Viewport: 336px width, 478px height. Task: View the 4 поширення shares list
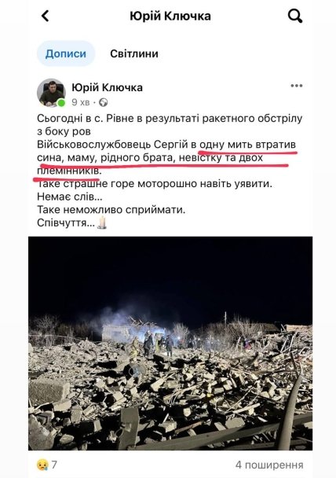pyautogui.click(x=269, y=465)
